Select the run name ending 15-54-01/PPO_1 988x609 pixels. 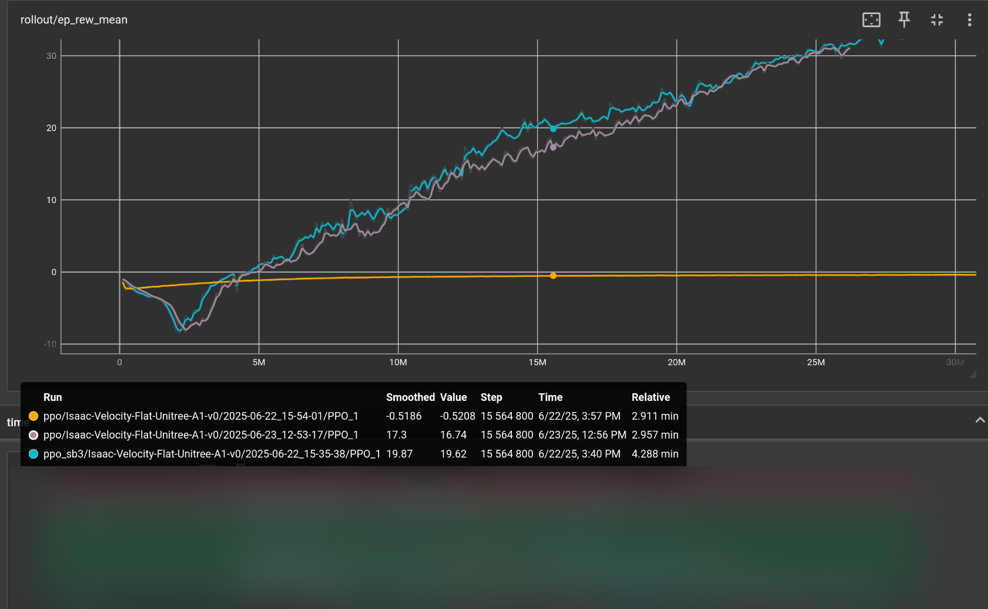(201, 416)
